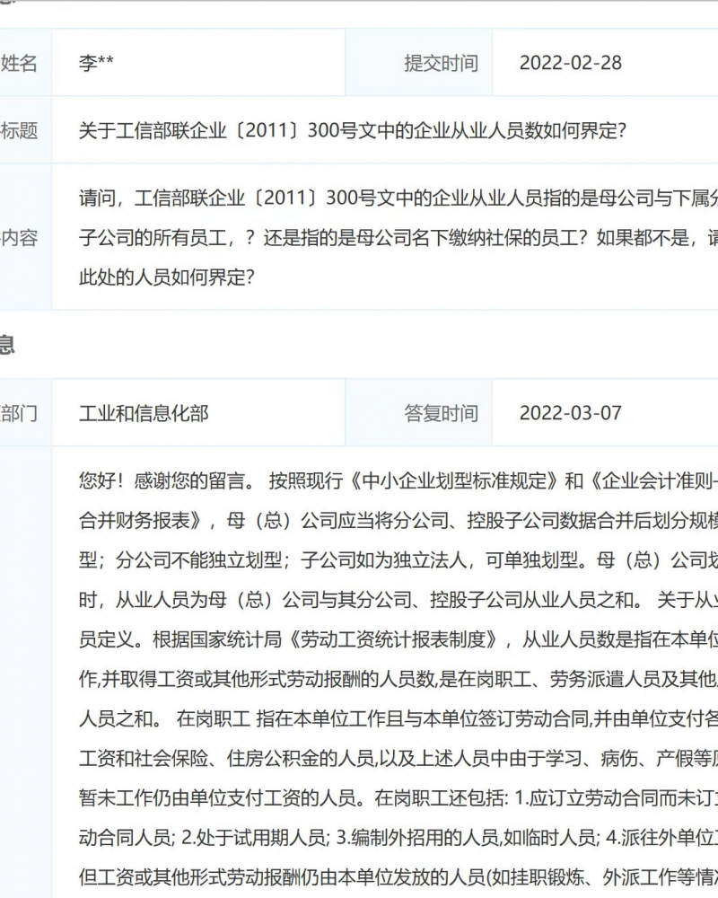Click the line starting 但工资或其他形式劳动报酬仍由

click(x=398, y=876)
